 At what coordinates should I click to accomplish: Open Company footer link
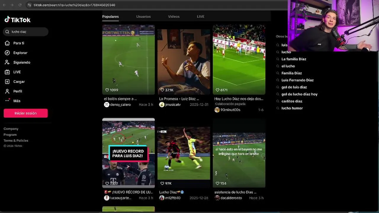click(x=11, y=129)
